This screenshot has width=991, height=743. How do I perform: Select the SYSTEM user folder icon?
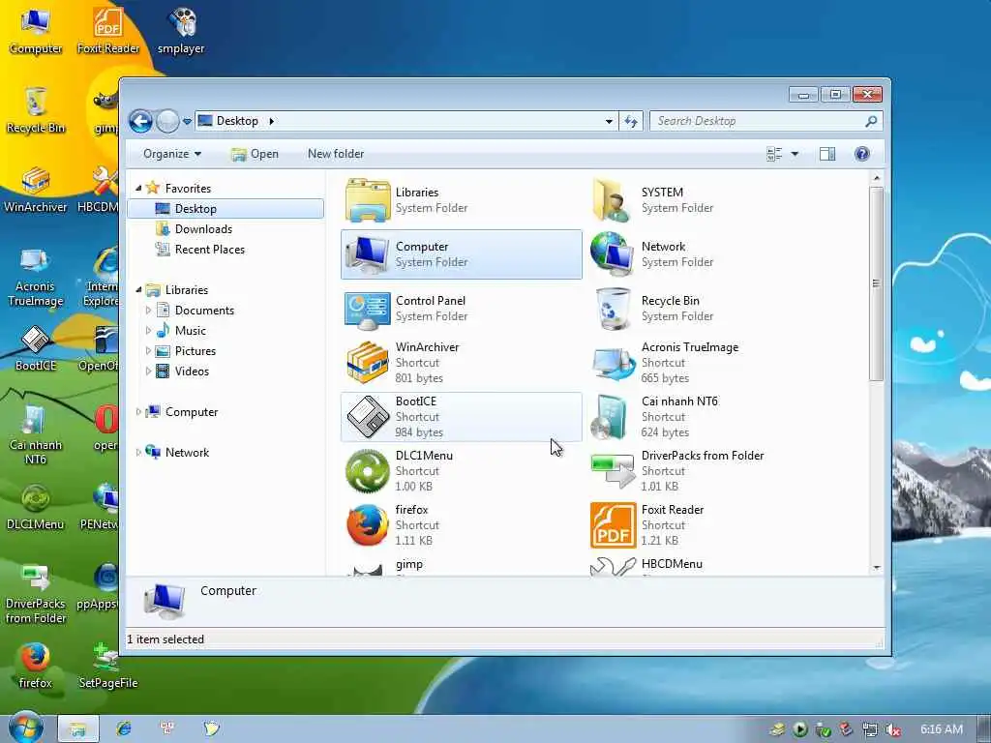612,200
